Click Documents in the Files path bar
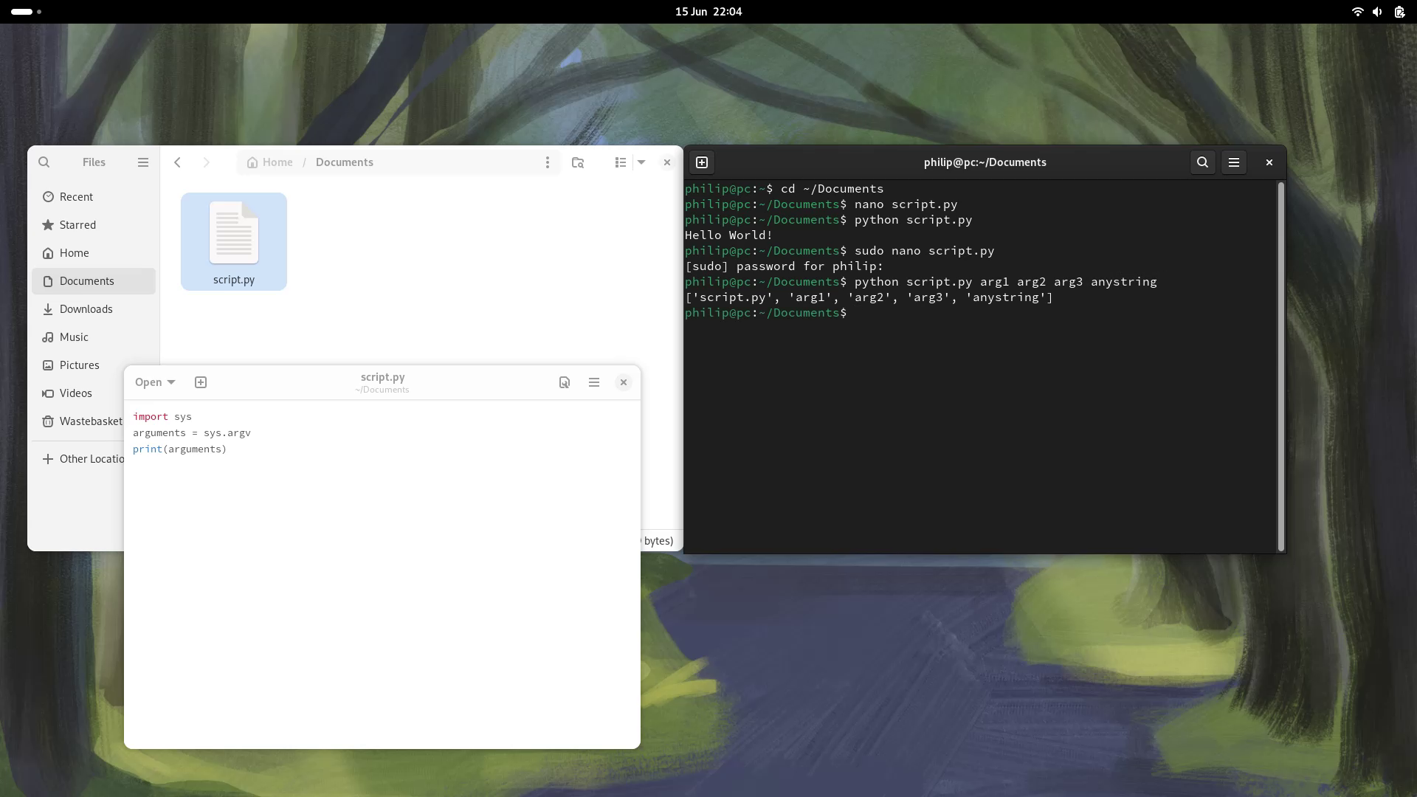Image resolution: width=1417 pixels, height=797 pixels. pyautogui.click(x=345, y=162)
